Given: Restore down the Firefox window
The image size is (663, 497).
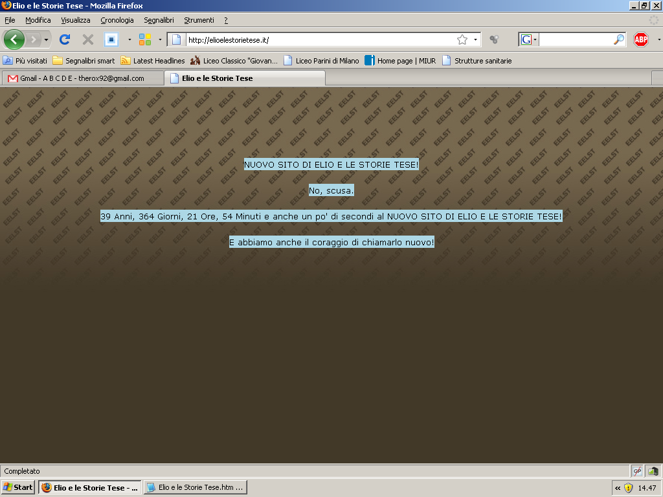Looking at the screenshot, I should pos(644,5).
